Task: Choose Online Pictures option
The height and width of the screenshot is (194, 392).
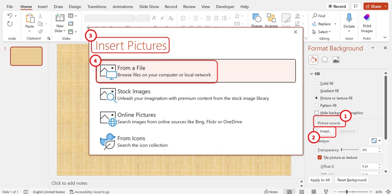Action: click(x=196, y=118)
